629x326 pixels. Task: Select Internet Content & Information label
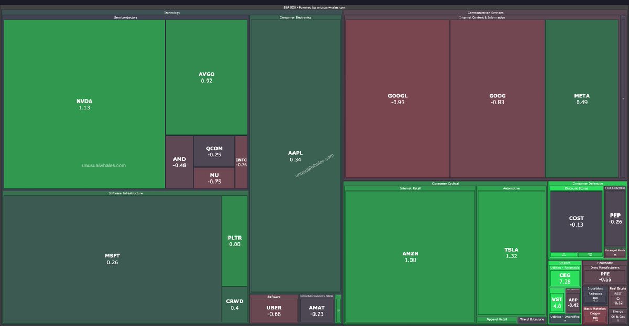click(x=482, y=17)
